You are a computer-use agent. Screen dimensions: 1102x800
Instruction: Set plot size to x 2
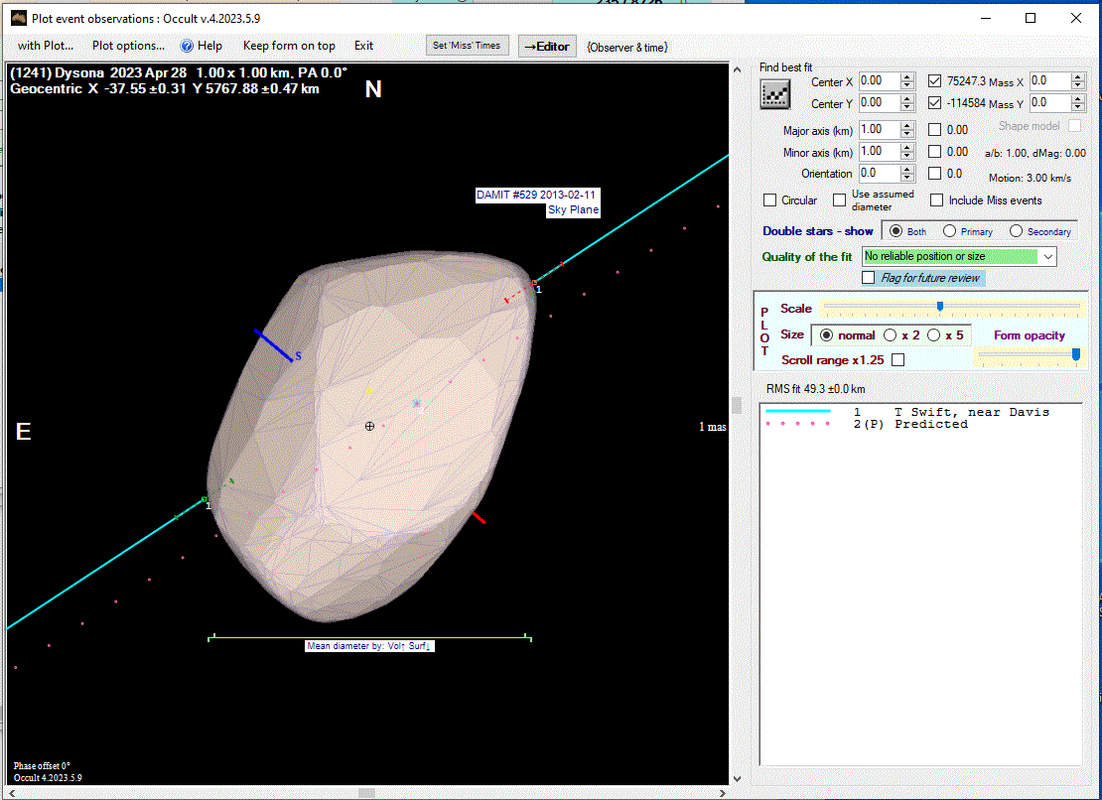tap(891, 335)
